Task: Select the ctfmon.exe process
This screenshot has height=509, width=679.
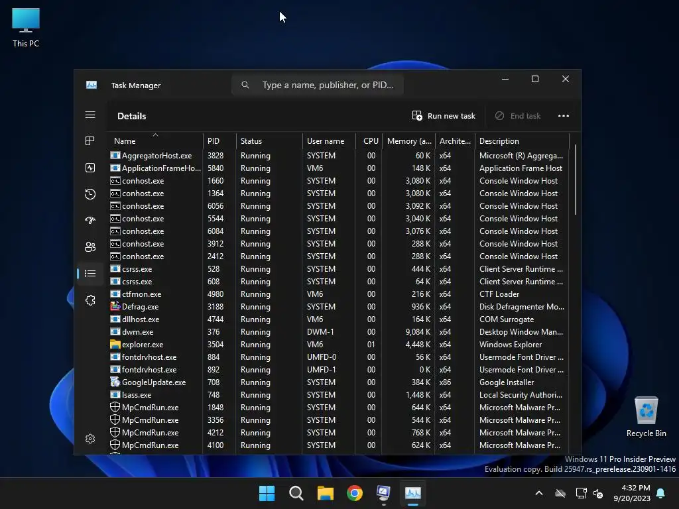Action: tap(339, 294)
